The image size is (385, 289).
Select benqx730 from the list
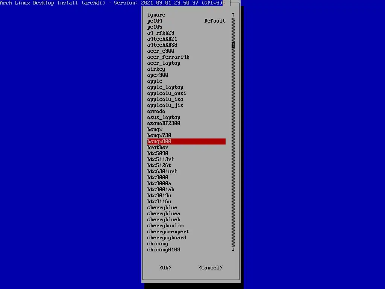point(186,135)
